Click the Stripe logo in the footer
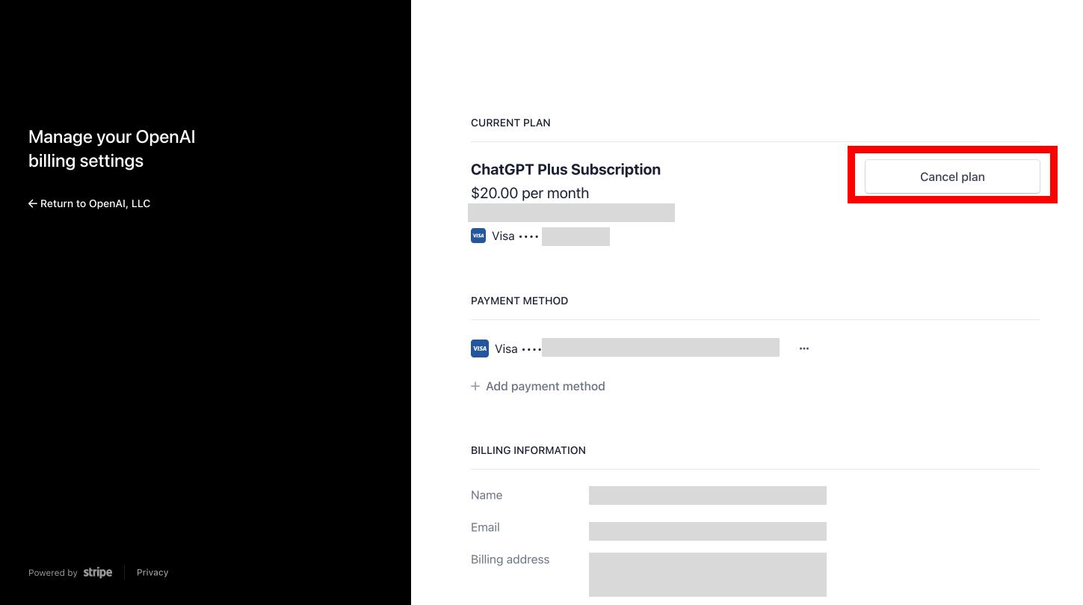 click(97, 572)
